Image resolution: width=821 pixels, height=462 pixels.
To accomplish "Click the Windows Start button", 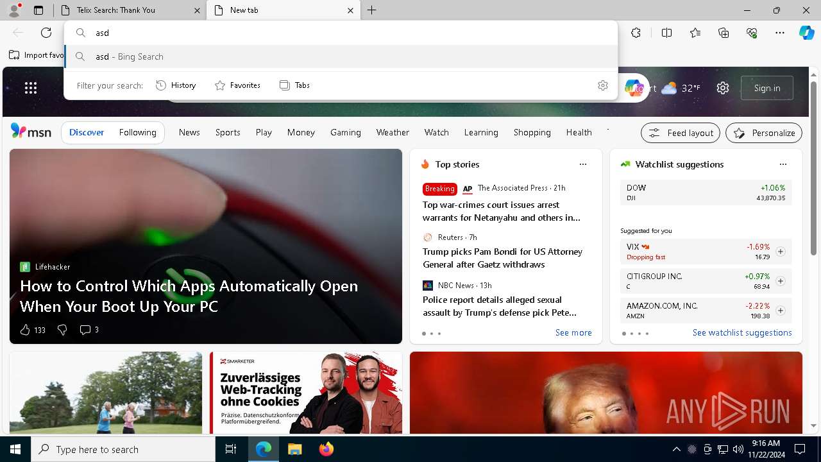I will [x=15, y=449].
